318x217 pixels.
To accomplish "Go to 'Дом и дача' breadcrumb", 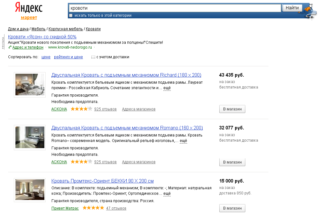I will (18, 29).
